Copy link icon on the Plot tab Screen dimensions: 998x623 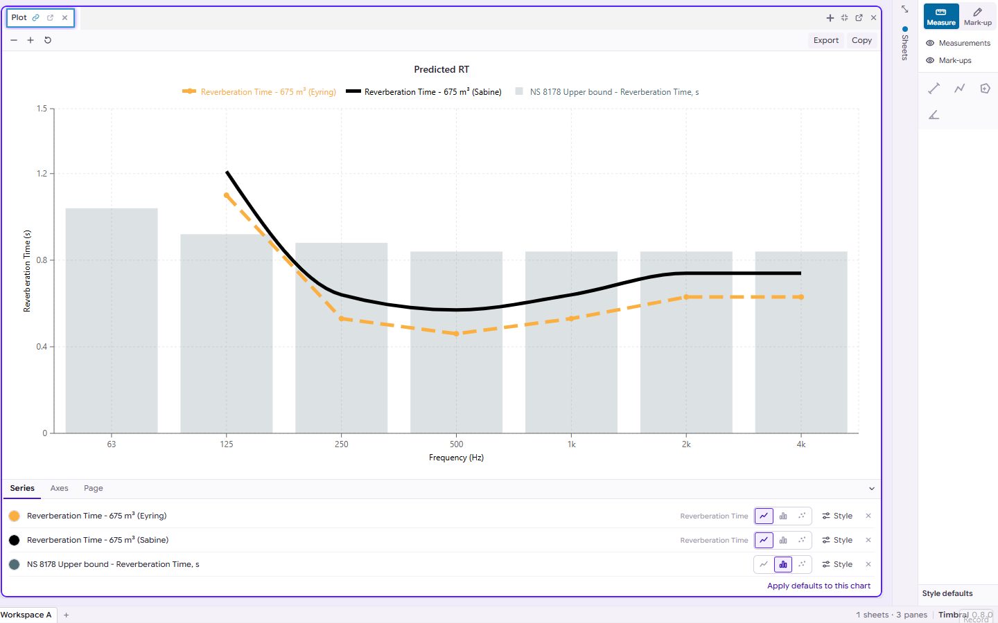[x=36, y=18]
